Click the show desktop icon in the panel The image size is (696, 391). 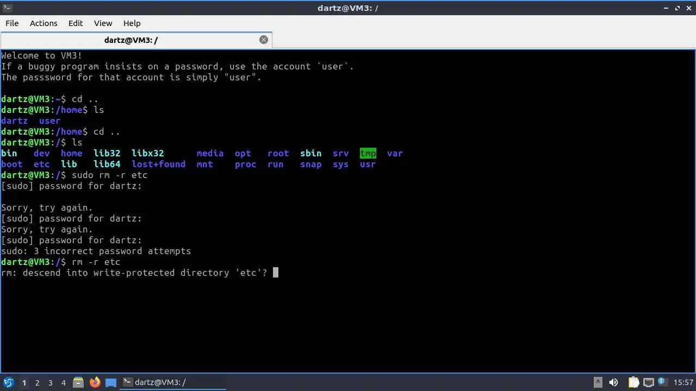[x=110, y=382]
